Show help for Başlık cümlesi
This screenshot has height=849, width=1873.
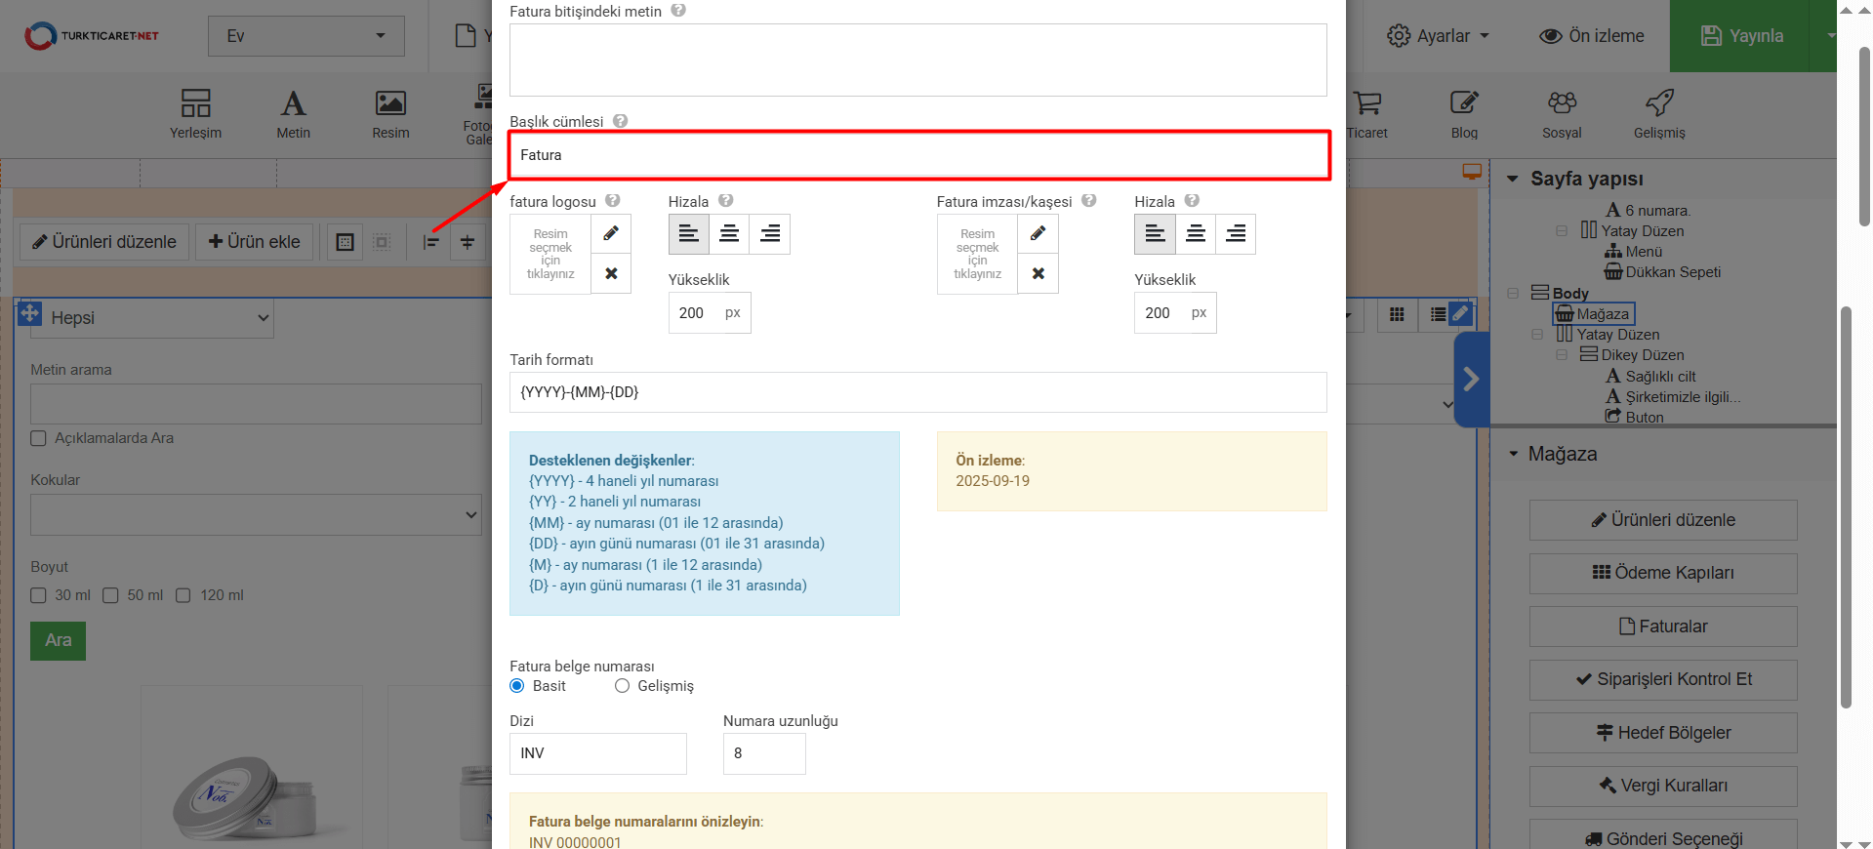click(621, 121)
